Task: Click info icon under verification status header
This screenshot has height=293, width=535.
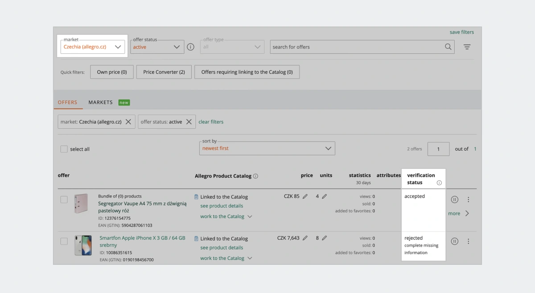Action: [439, 183]
